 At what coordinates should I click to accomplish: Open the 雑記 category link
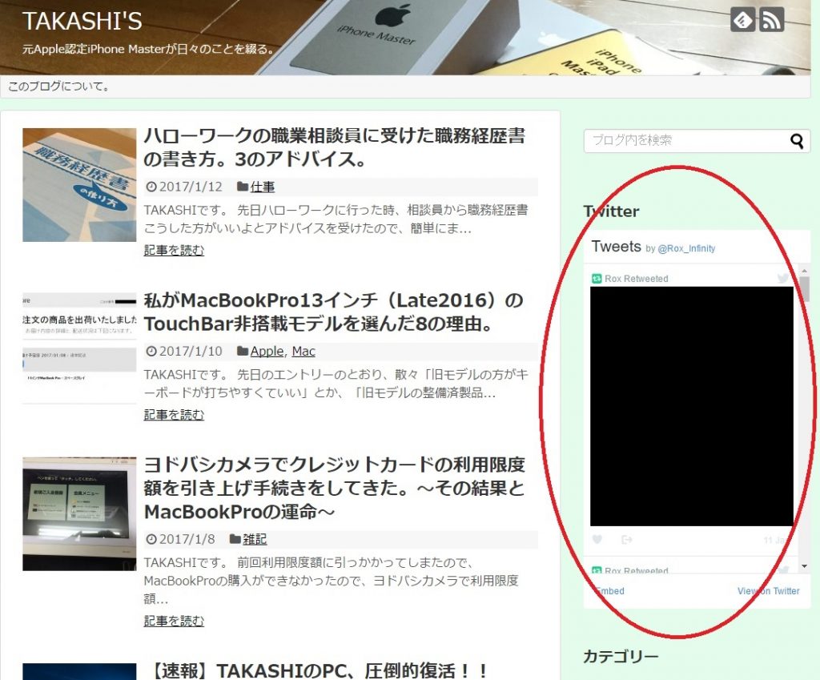tap(255, 539)
